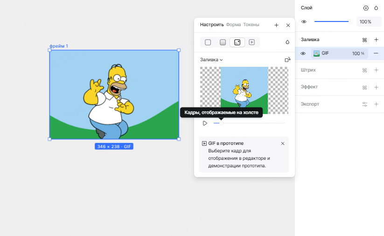Select the image fill type
This screenshot has width=384, height=236.
pyautogui.click(x=237, y=42)
